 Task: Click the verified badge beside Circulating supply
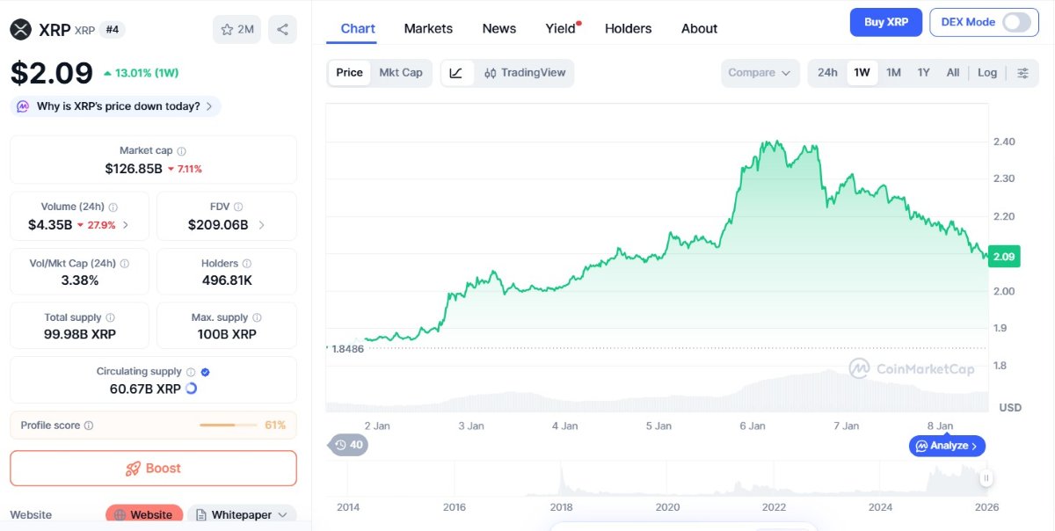(205, 372)
